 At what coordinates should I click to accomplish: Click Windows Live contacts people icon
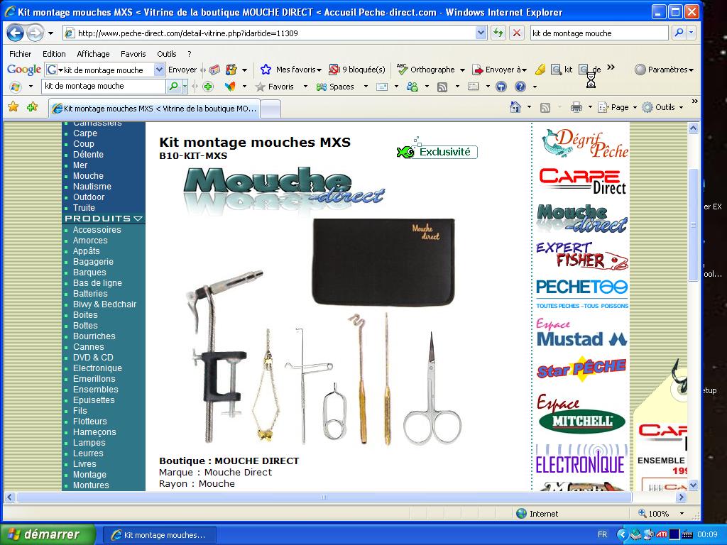click(412, 87)
